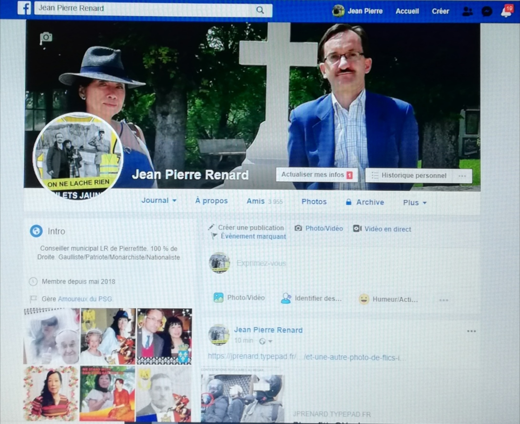520x424 pixels.
Task: Click the Jean Pierre Renard cover name
Action: [x=190, y=174]
